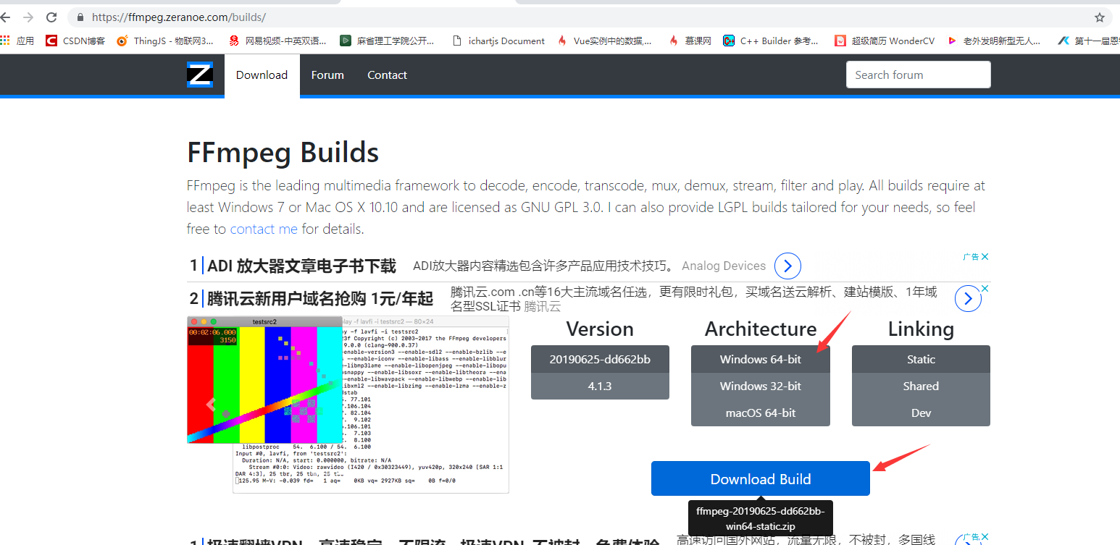Image resolution: width=1120 pixels, height=545 pixels.
Task: Open the 网易视频 bookmark
Action: (x=277, y=41)
